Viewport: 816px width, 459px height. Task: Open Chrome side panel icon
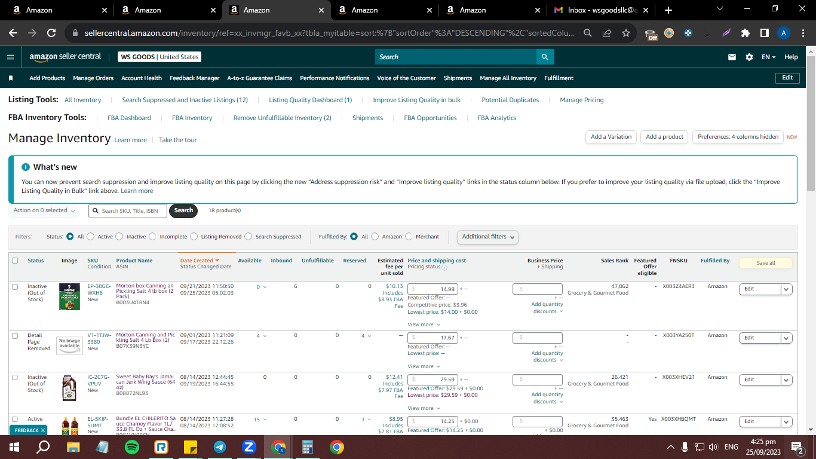pyautogui.click(x=764, y=33)
